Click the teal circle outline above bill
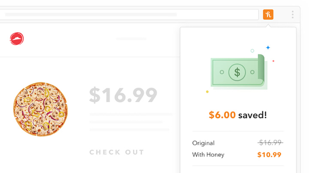Viewport: 309px width, 173px height. click(252, 51)
